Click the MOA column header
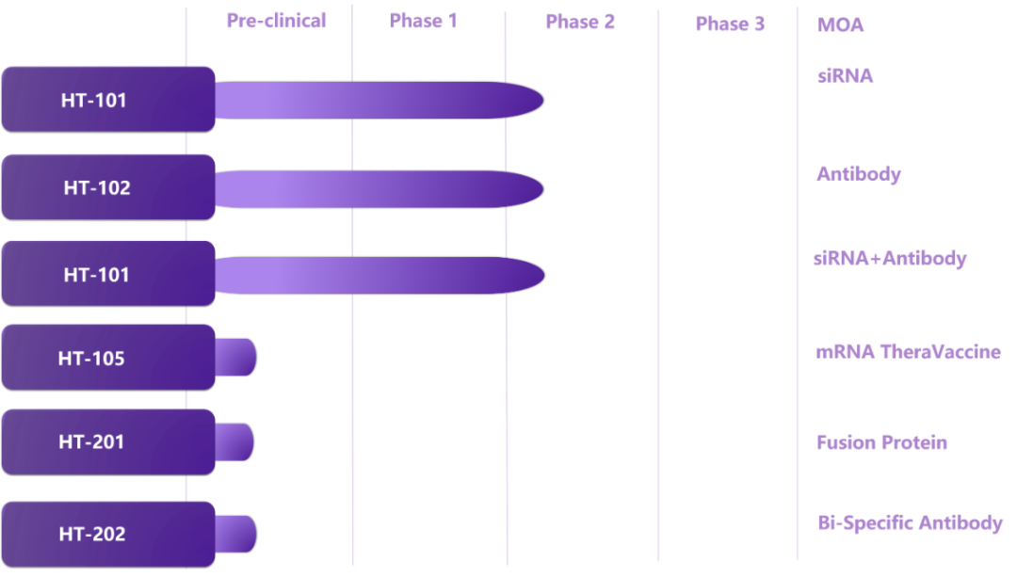The height and width of the screenshot is (577, 1017). pyautogui.click(x=840, y=25)
